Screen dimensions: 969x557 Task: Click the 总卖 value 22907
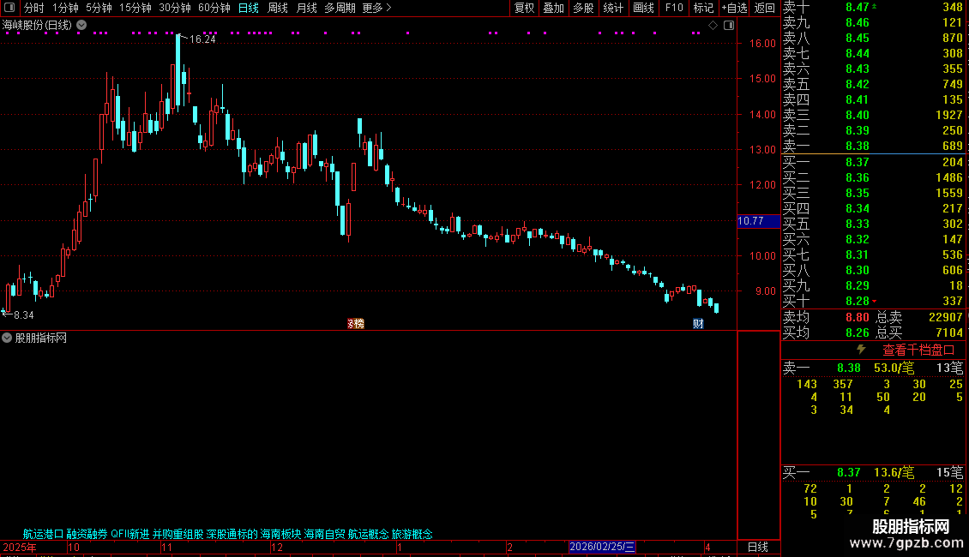(946, 317)
